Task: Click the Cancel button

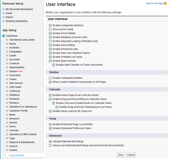Action: [131, 155]
